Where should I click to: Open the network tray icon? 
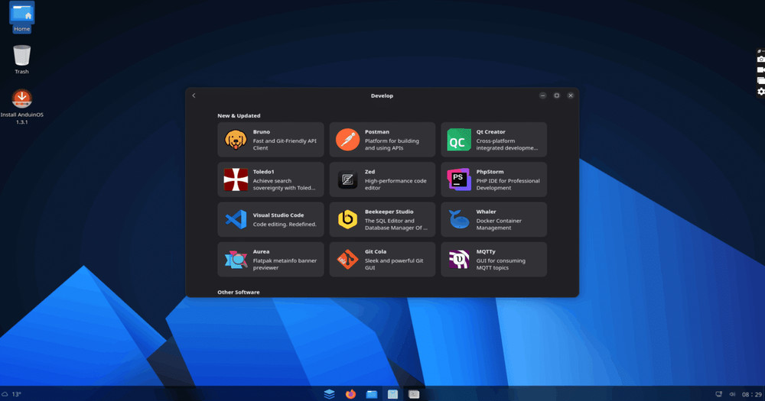point(718,394)
